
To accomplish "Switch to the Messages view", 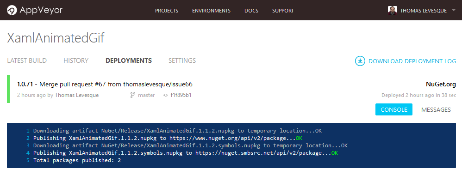I will [x=436, y=109].
